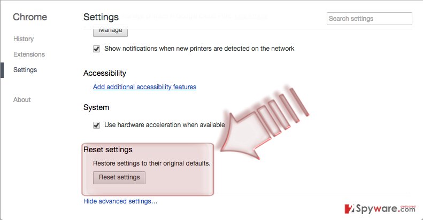Image resolution: width=423 pixels, height=220 pixels.
Task: Click the System section heading
Action: click(x=96, y=107)
